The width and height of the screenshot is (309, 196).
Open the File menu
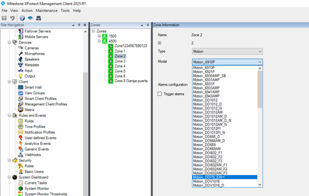[x=4, y=11]
